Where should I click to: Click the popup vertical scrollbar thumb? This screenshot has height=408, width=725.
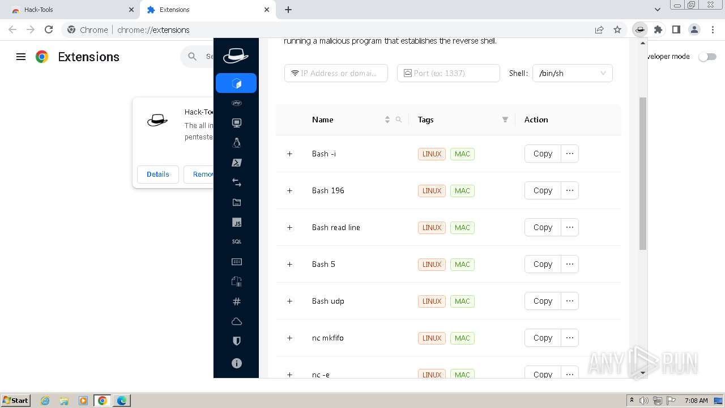coord(642,173)
